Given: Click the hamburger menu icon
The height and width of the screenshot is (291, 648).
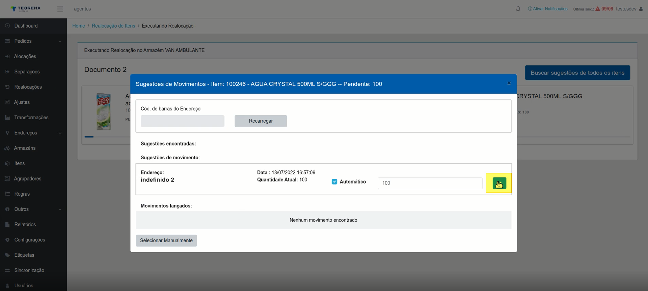Looking at the screenshot, I should point(60,9).
